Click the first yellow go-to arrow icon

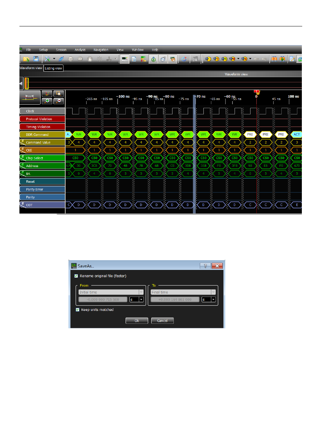point(208,59)
